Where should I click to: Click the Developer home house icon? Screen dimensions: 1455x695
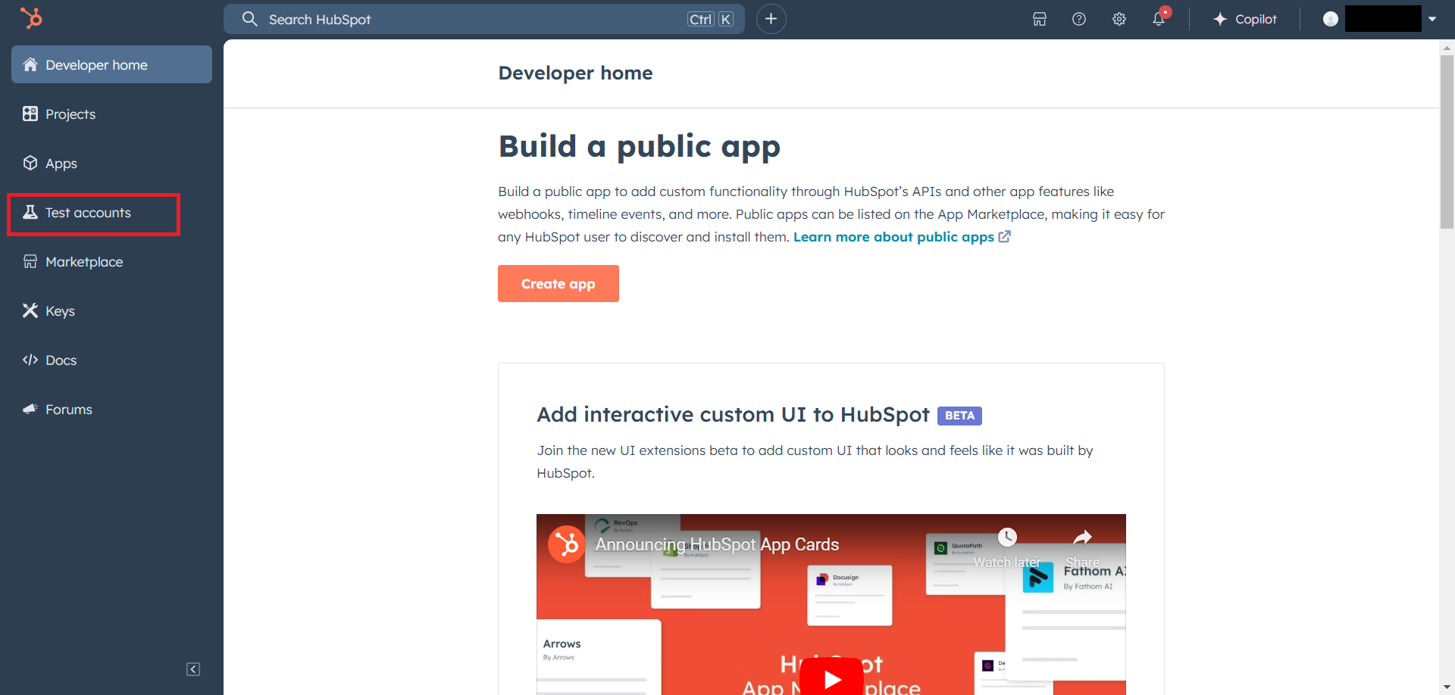30,64
